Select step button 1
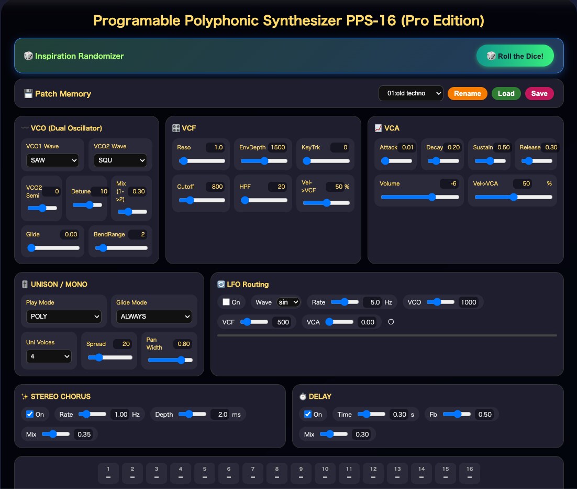 click(x=108, y=473)
